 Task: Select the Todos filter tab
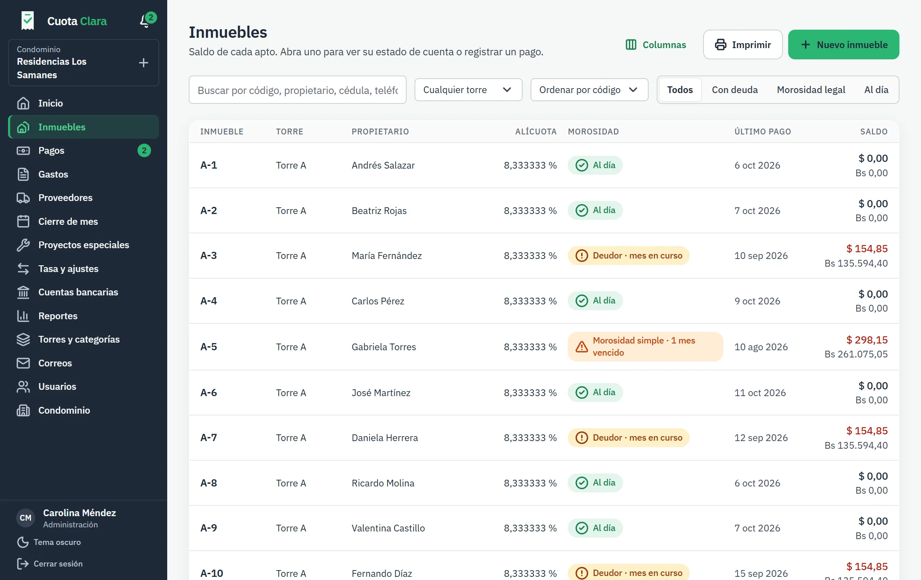[x=680, y=90]
